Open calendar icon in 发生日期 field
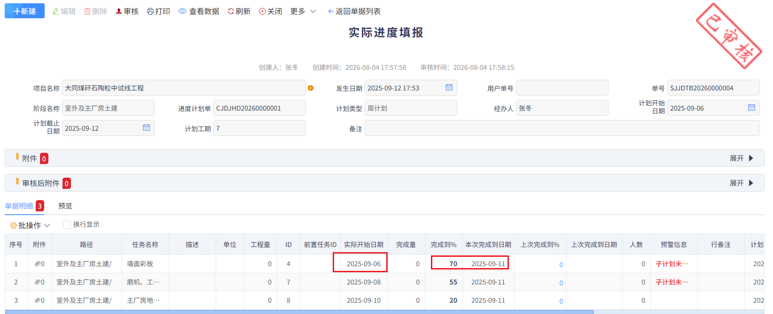The height and width of the screenshot is (314, 773). click(449, 88)
